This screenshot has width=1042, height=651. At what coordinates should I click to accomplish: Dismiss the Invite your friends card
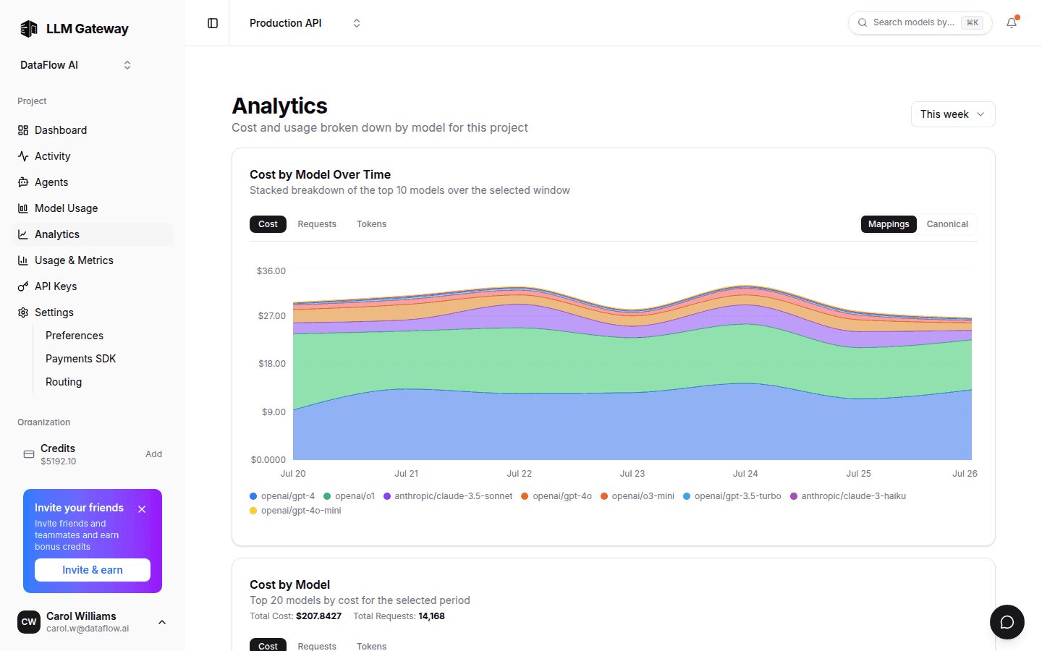pos(142,509)
